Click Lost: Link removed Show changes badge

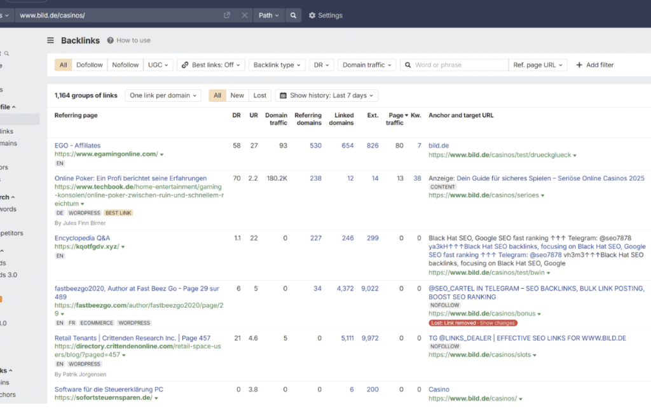click(473, 322)
